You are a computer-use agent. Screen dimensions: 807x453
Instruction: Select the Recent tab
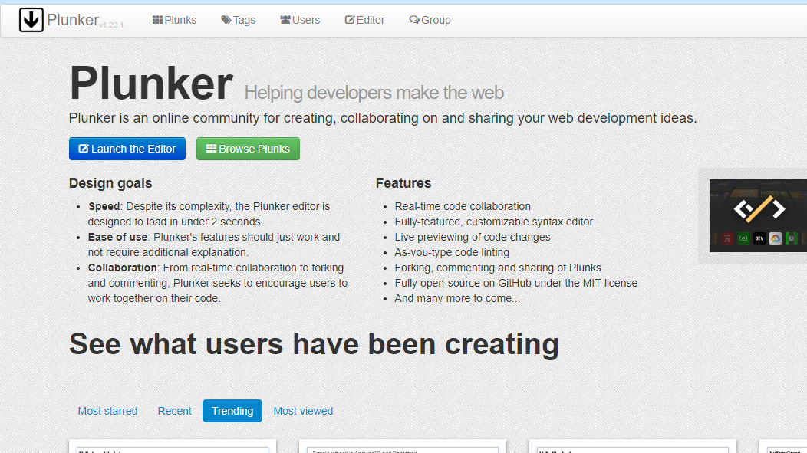pos(174,411)
